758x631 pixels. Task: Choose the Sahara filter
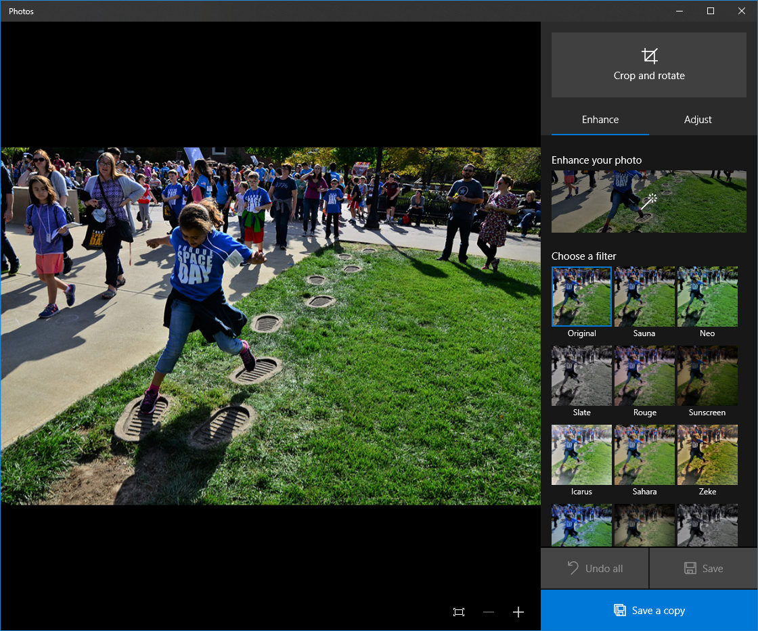point(644,455)
